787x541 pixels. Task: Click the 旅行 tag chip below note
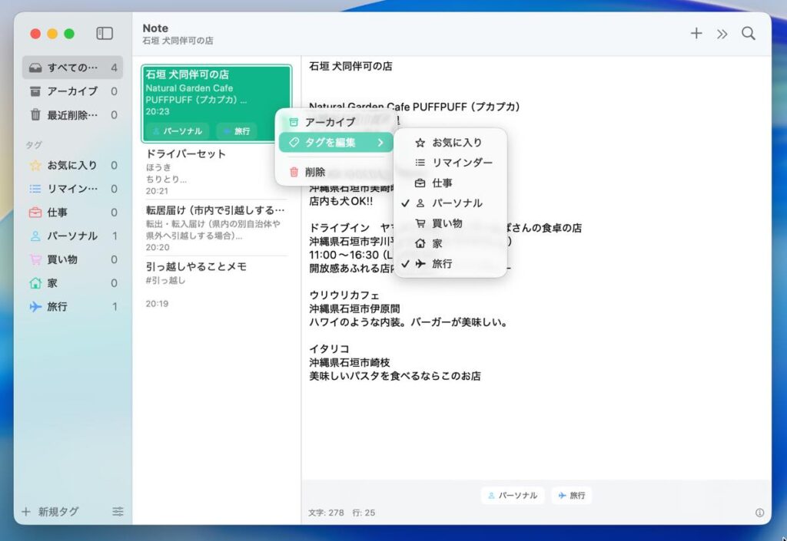click(x=571, y=496)
